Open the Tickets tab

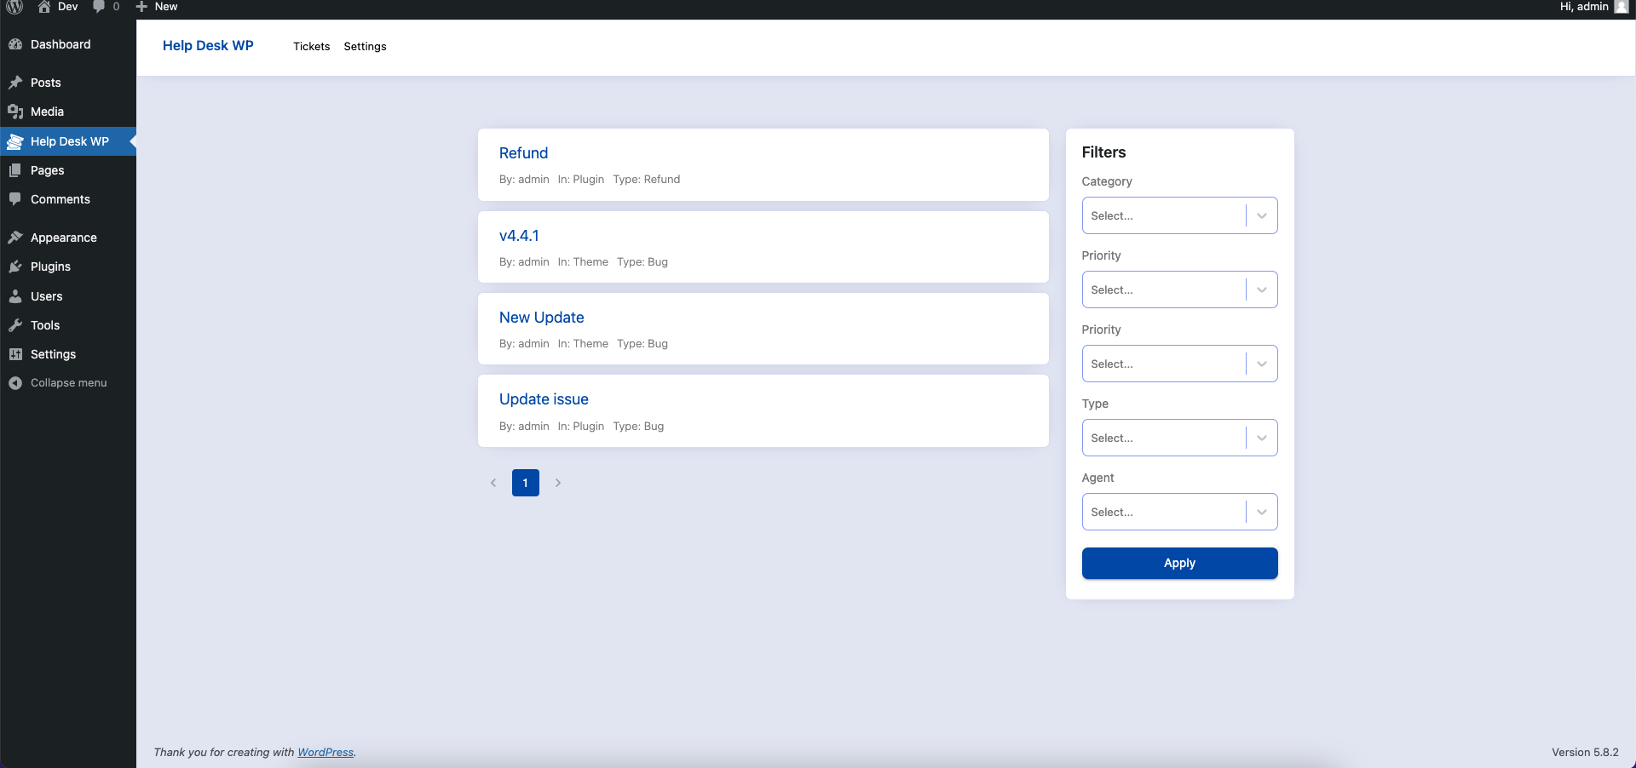click(311, 46)
